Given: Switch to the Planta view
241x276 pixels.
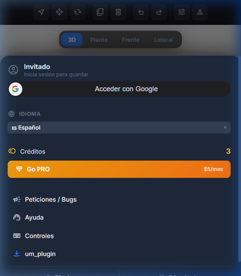Looking at the screenshot, I should point(99,40).
